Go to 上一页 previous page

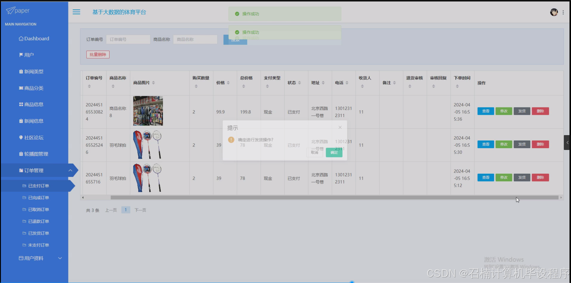tap(111, 210)
